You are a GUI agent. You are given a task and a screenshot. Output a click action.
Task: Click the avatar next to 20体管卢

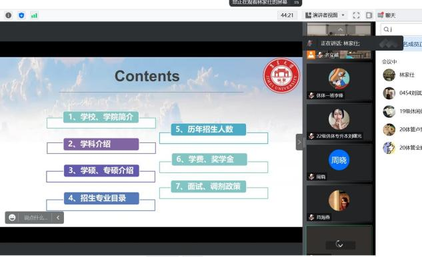click(389, 130)
